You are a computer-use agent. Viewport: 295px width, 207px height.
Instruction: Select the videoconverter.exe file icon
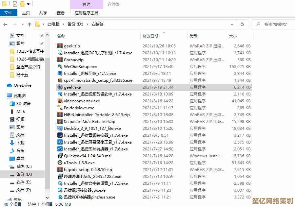tap(60, 101)
